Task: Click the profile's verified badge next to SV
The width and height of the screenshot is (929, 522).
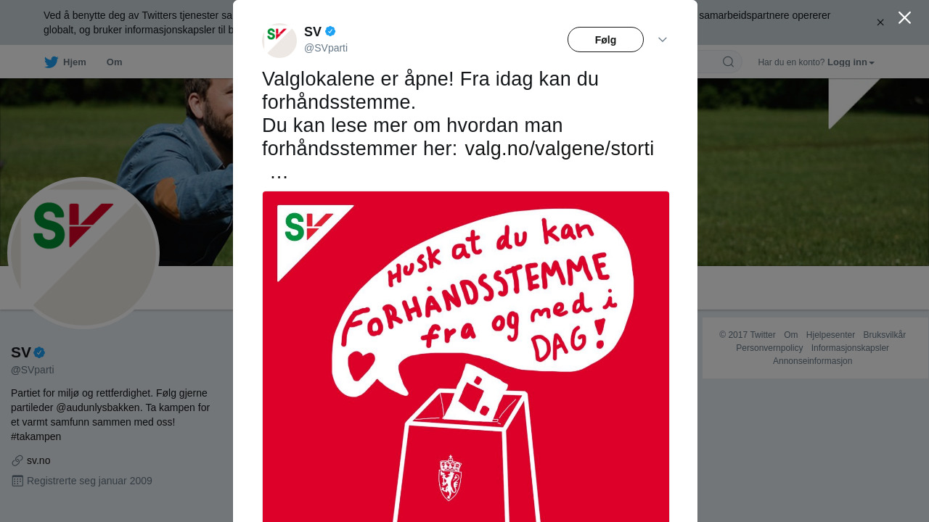Action: [x=39, y=353]
